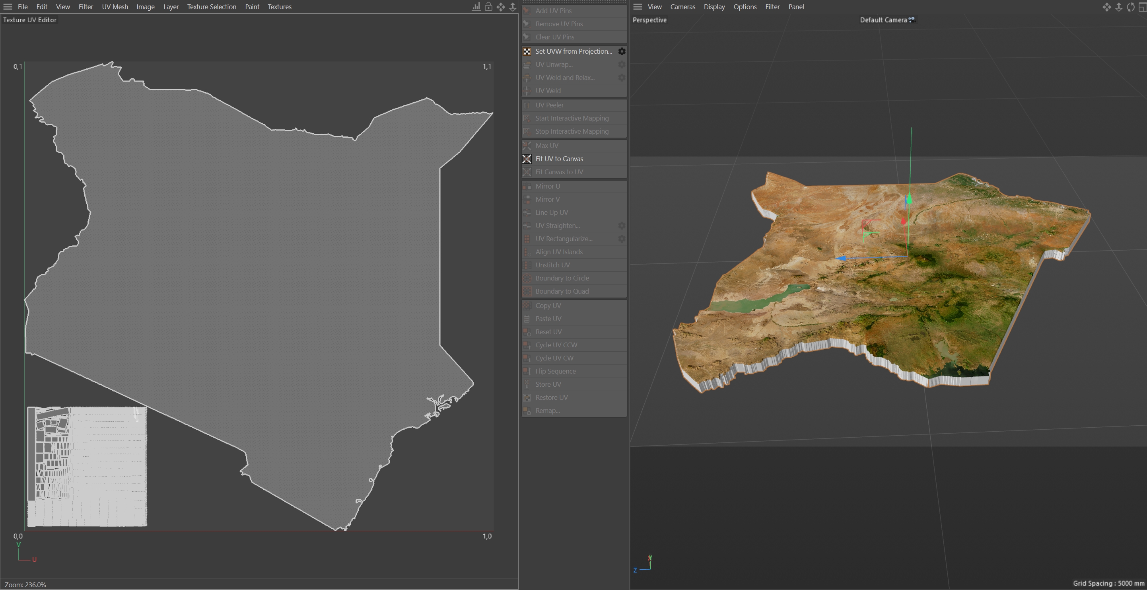
Task: Click the histogram bars icon in UV editor
Action: click(476, 7)
